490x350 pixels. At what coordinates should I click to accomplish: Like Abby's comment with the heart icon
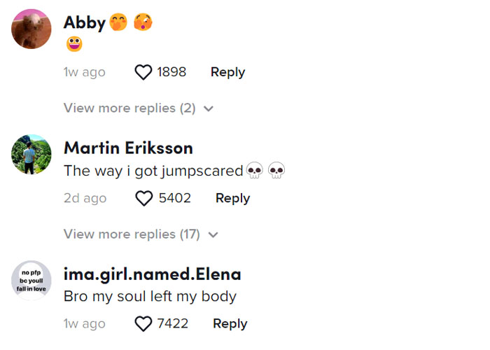(143, 72)
